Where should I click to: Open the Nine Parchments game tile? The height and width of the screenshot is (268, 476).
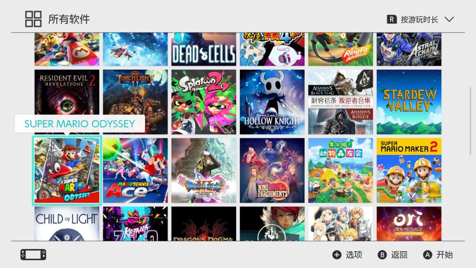tap(272, 170)
